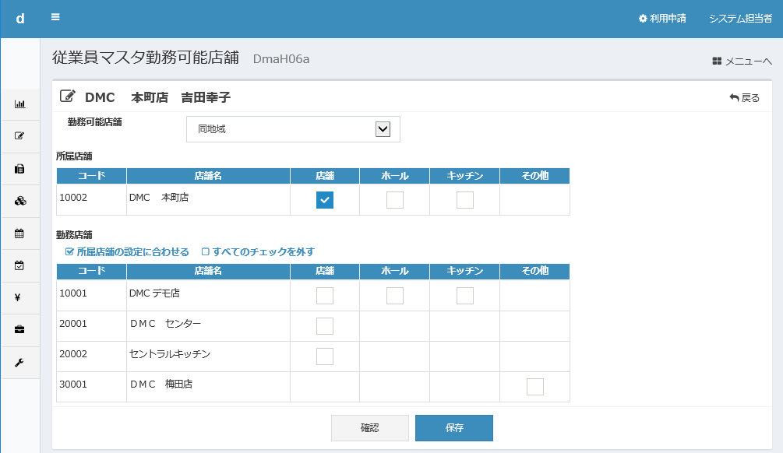Click 戻る back link
The image size is (783, 453).
point(745,98)
